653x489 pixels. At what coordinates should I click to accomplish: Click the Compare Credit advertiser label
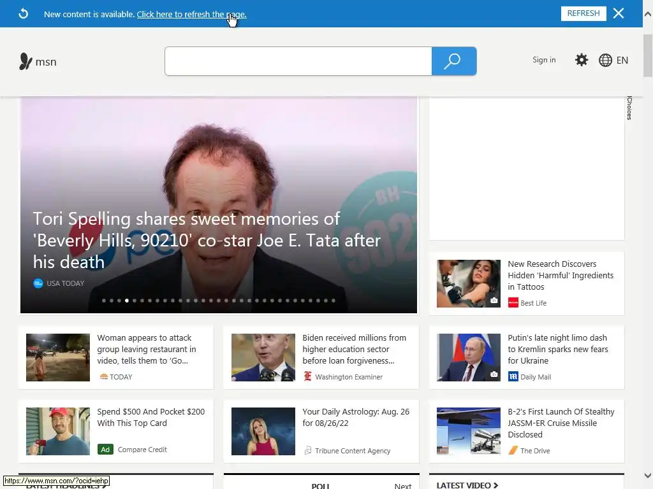coord(142,450)
